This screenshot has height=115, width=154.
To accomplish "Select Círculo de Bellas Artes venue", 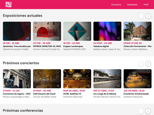I will (45, 97).
